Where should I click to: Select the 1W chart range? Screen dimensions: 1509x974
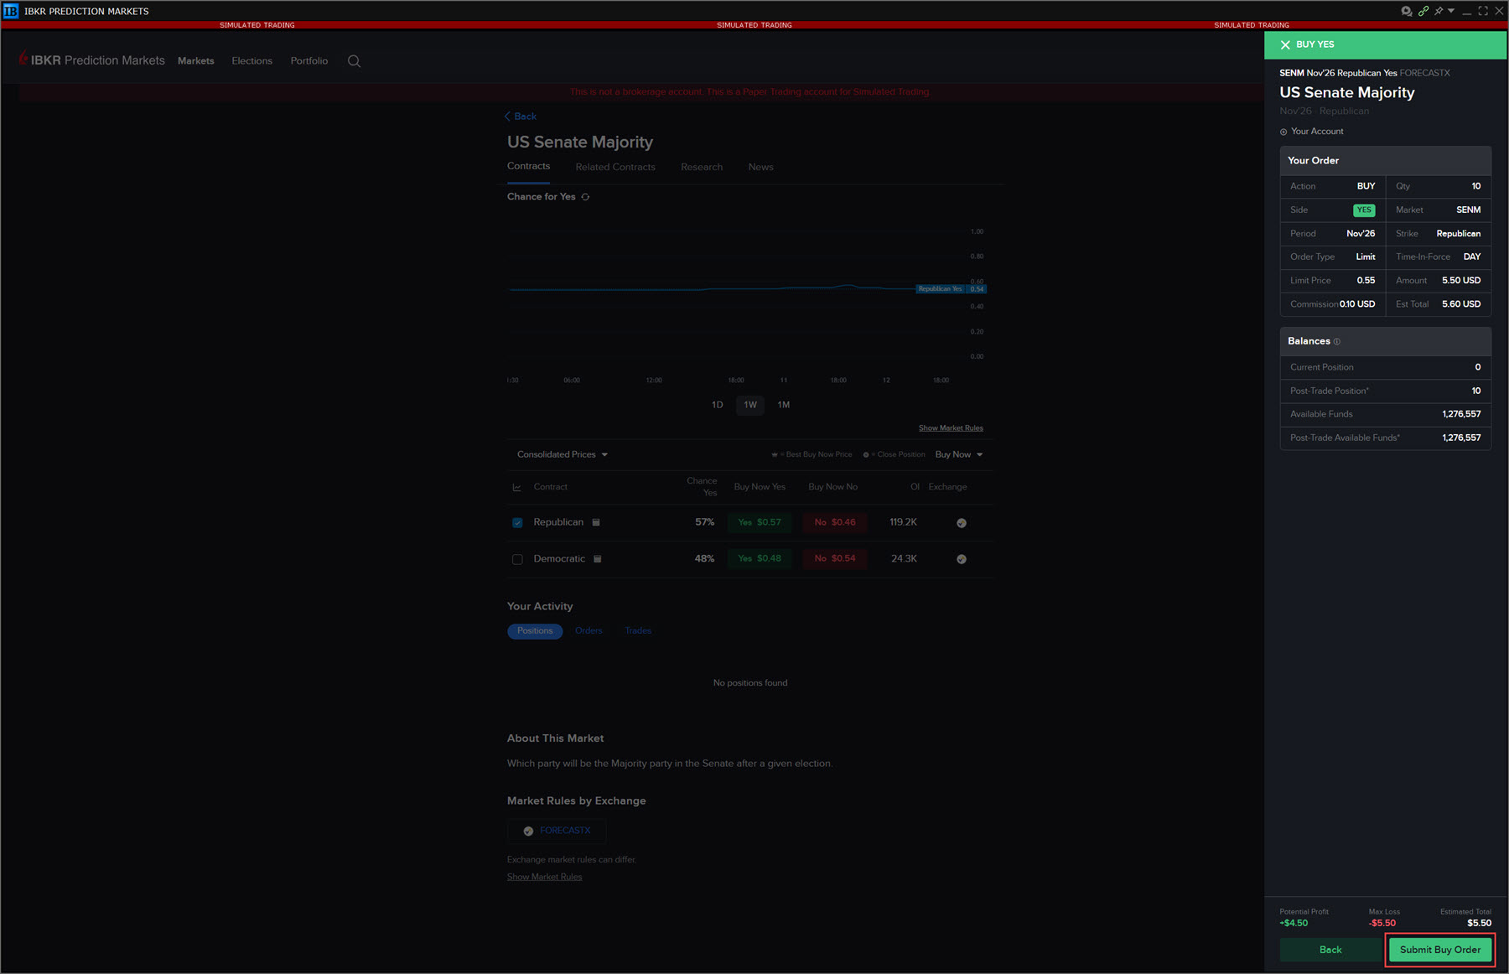750,405
